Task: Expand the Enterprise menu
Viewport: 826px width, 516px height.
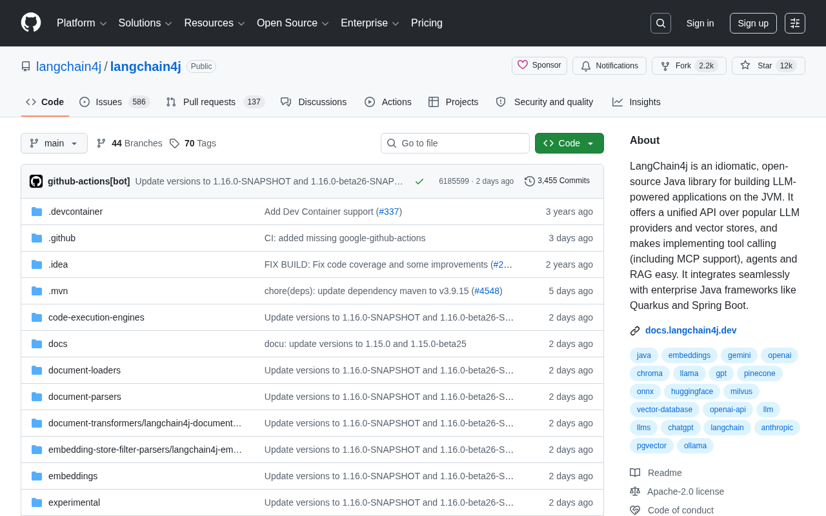Action: tap(370, 23)
